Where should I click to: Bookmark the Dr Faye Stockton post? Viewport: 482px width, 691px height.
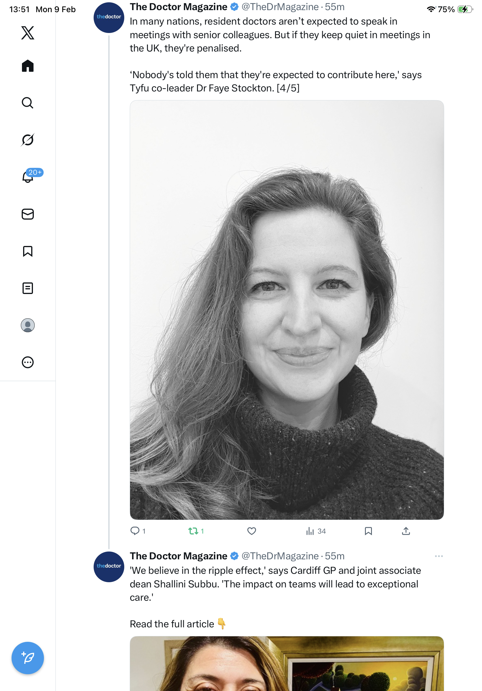click(x=368, y=531)
